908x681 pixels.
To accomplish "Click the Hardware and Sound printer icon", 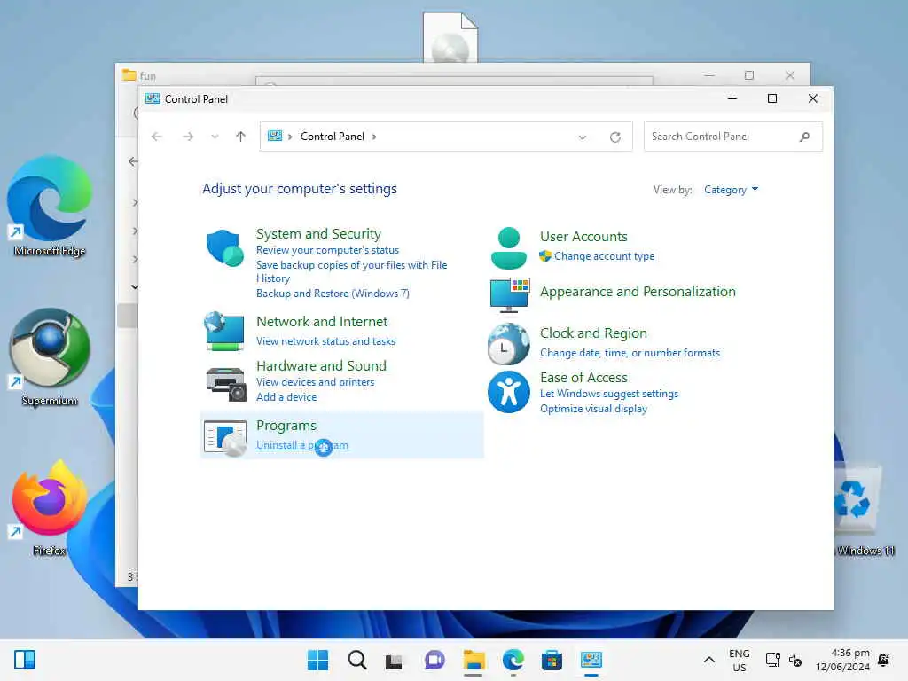I will pos(225,383).
